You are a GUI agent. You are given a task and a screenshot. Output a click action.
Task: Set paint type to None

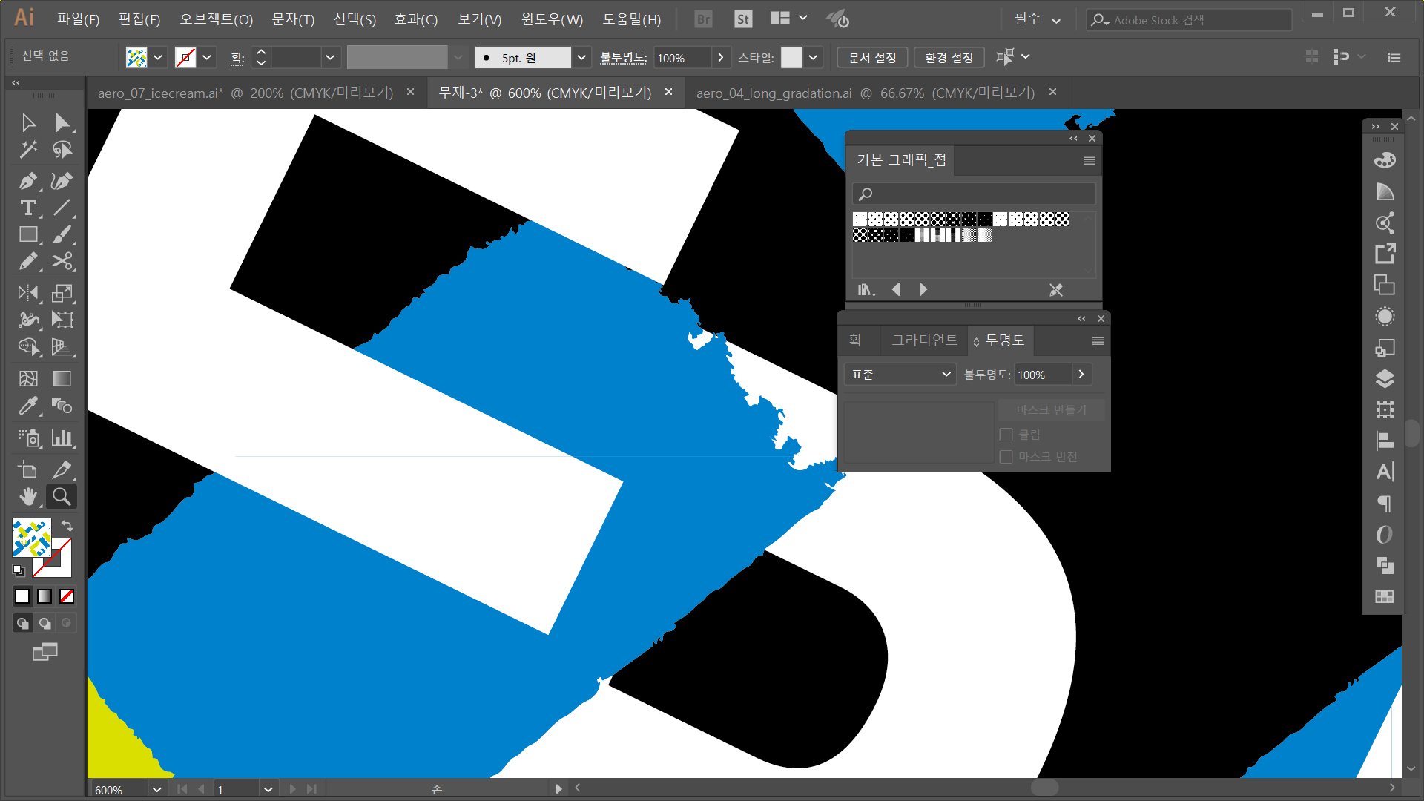(x=67, y=596)
